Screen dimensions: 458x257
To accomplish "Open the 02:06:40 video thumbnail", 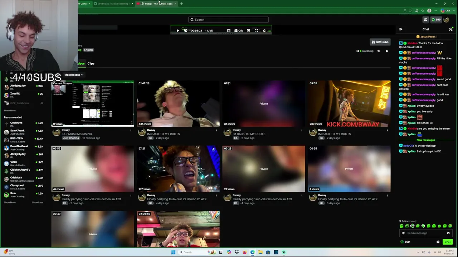I will point(178,229).
